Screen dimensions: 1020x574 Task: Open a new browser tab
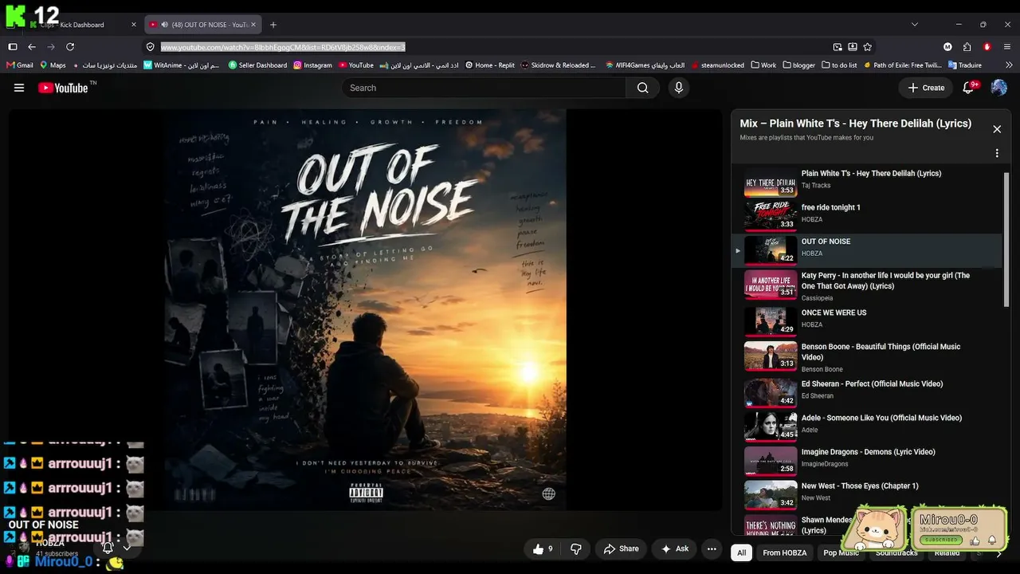click(273, 25)
